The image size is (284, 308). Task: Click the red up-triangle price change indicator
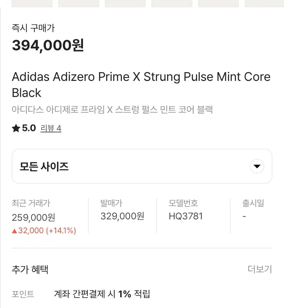[x=14, y=231]
